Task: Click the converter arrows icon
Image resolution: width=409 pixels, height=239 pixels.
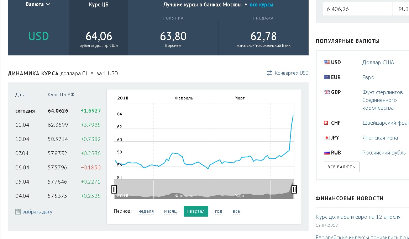Action: click(269, 73)
